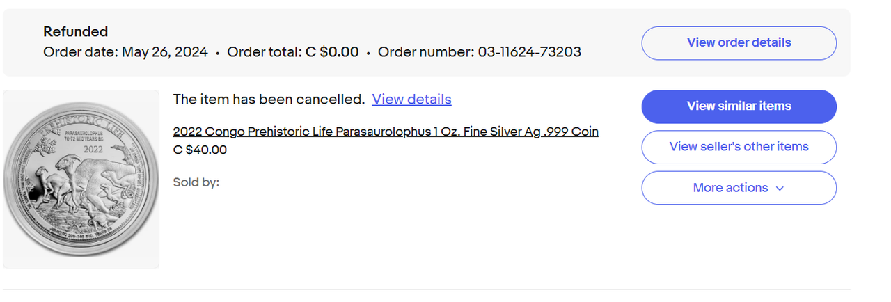
Task: Open the silver coin product thumbnail
Action: 81,179
